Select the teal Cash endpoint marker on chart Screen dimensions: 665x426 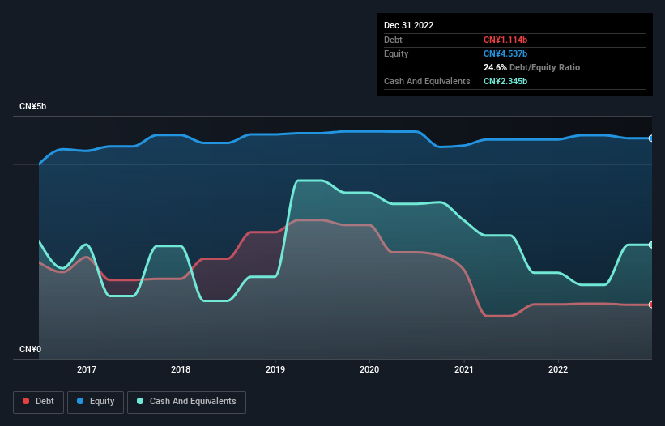(651, 245)
